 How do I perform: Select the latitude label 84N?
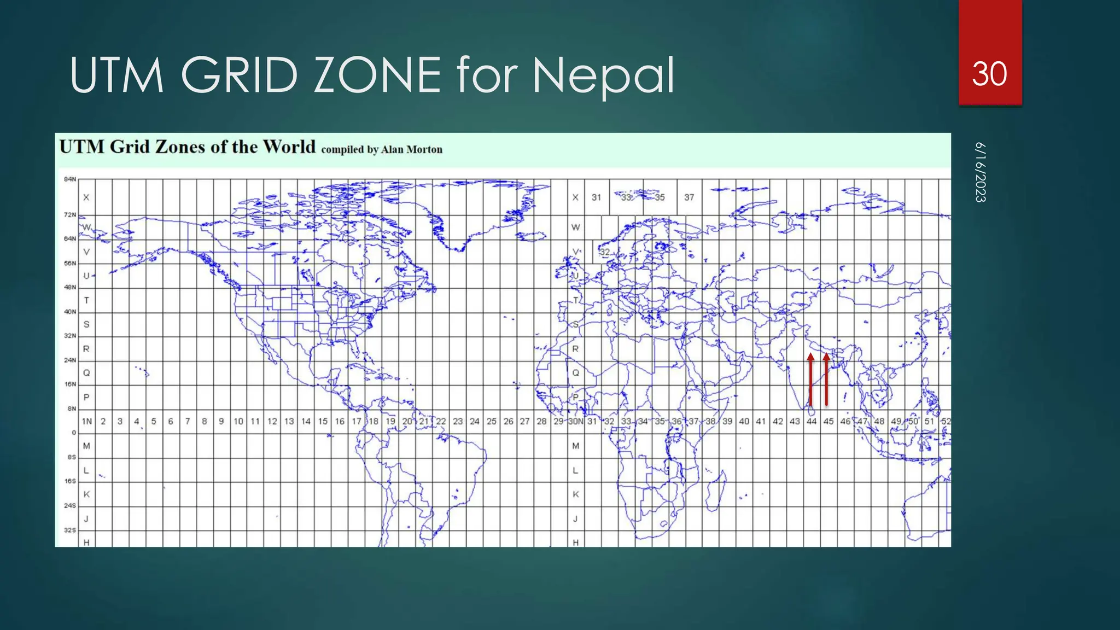click(70, 179)
